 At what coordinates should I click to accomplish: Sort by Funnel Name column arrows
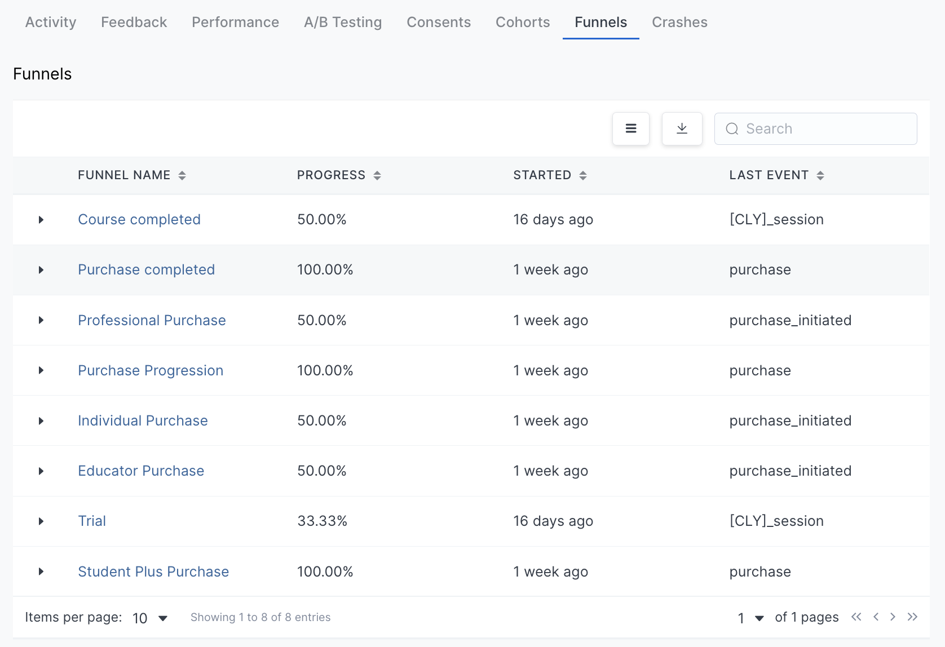182,175
